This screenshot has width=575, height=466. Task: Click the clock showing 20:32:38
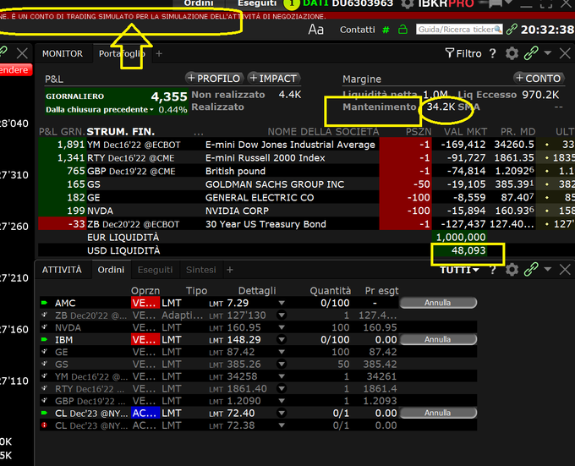point(547,30)
